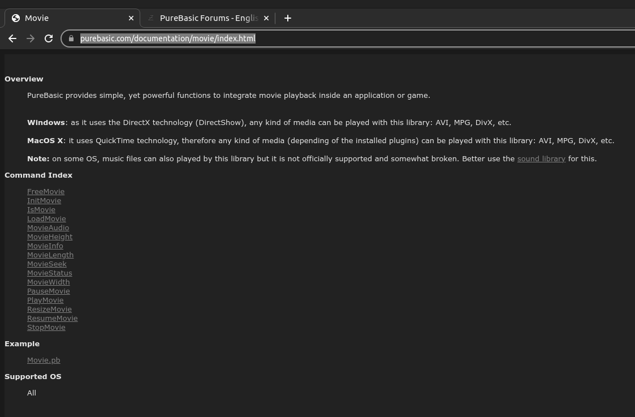Open a new browser tab
635x417 pixels.
(288, 18)
